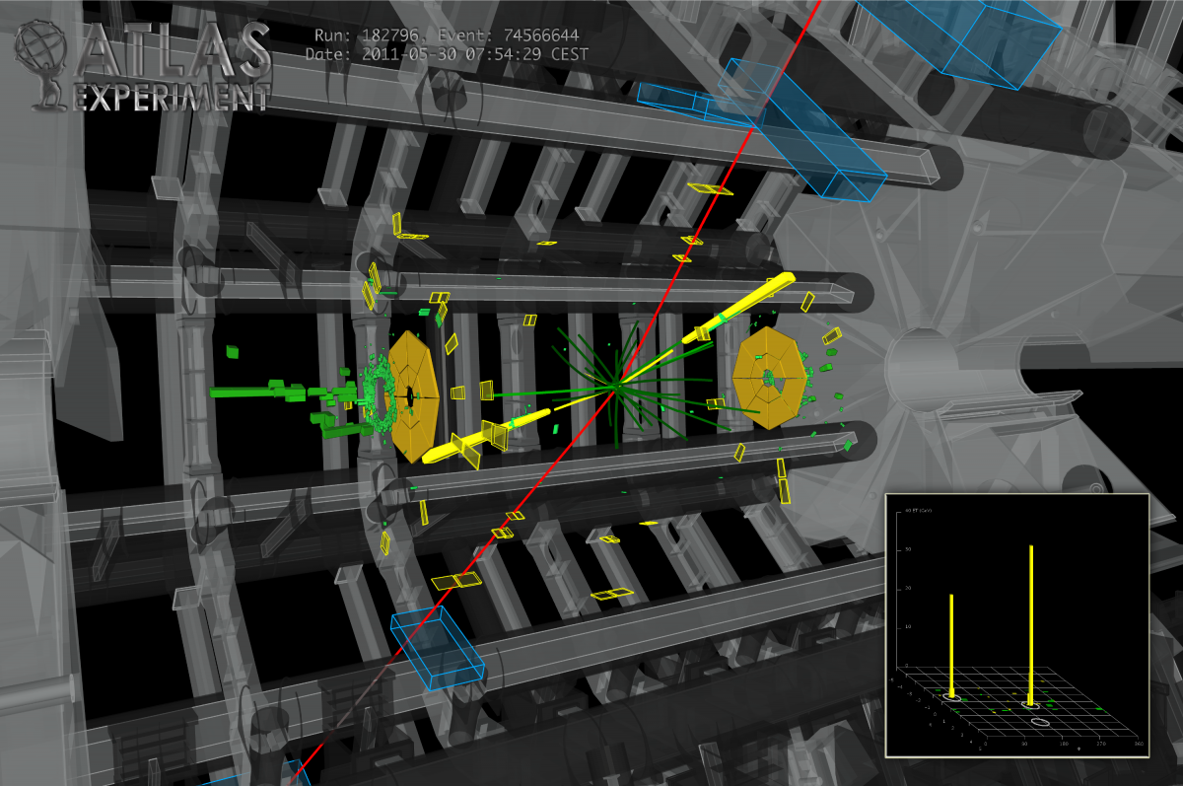Open the lego plot inset panel
1183x786 pixels.
[x=1017, y=623]
